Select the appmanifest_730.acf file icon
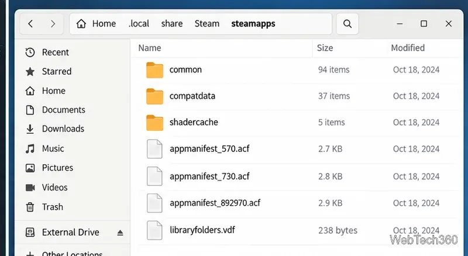Screen dimensions: 468x256 pos(154,176)
